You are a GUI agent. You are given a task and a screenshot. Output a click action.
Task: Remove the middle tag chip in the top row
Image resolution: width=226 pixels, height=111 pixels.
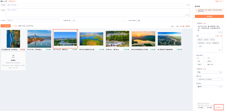[208, 40]
